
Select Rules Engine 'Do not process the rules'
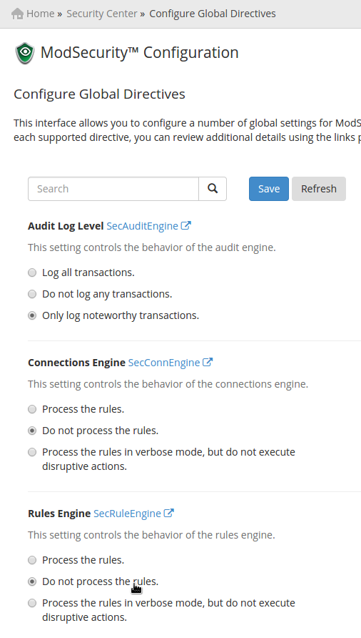(32, 581)
